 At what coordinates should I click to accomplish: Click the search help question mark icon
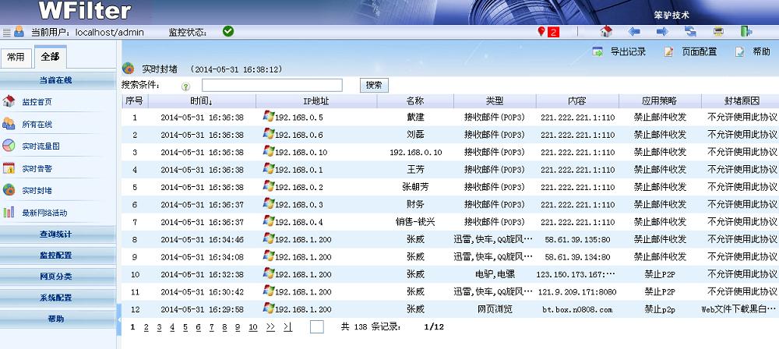pyautogui.click(x=185, y=86)
